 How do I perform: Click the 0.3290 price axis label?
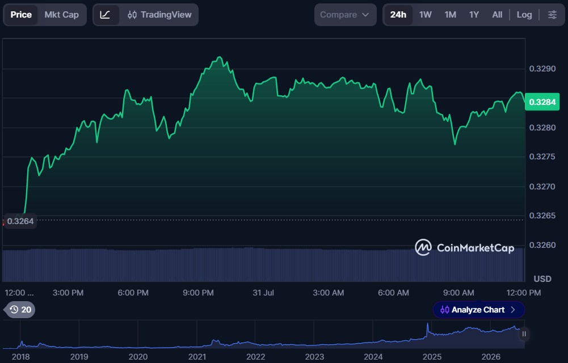pos(542,69)
